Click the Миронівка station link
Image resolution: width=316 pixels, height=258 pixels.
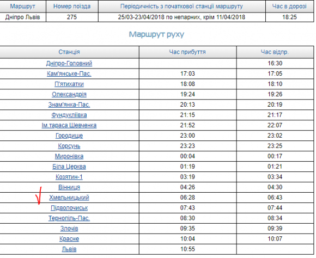tap(69, 156)
